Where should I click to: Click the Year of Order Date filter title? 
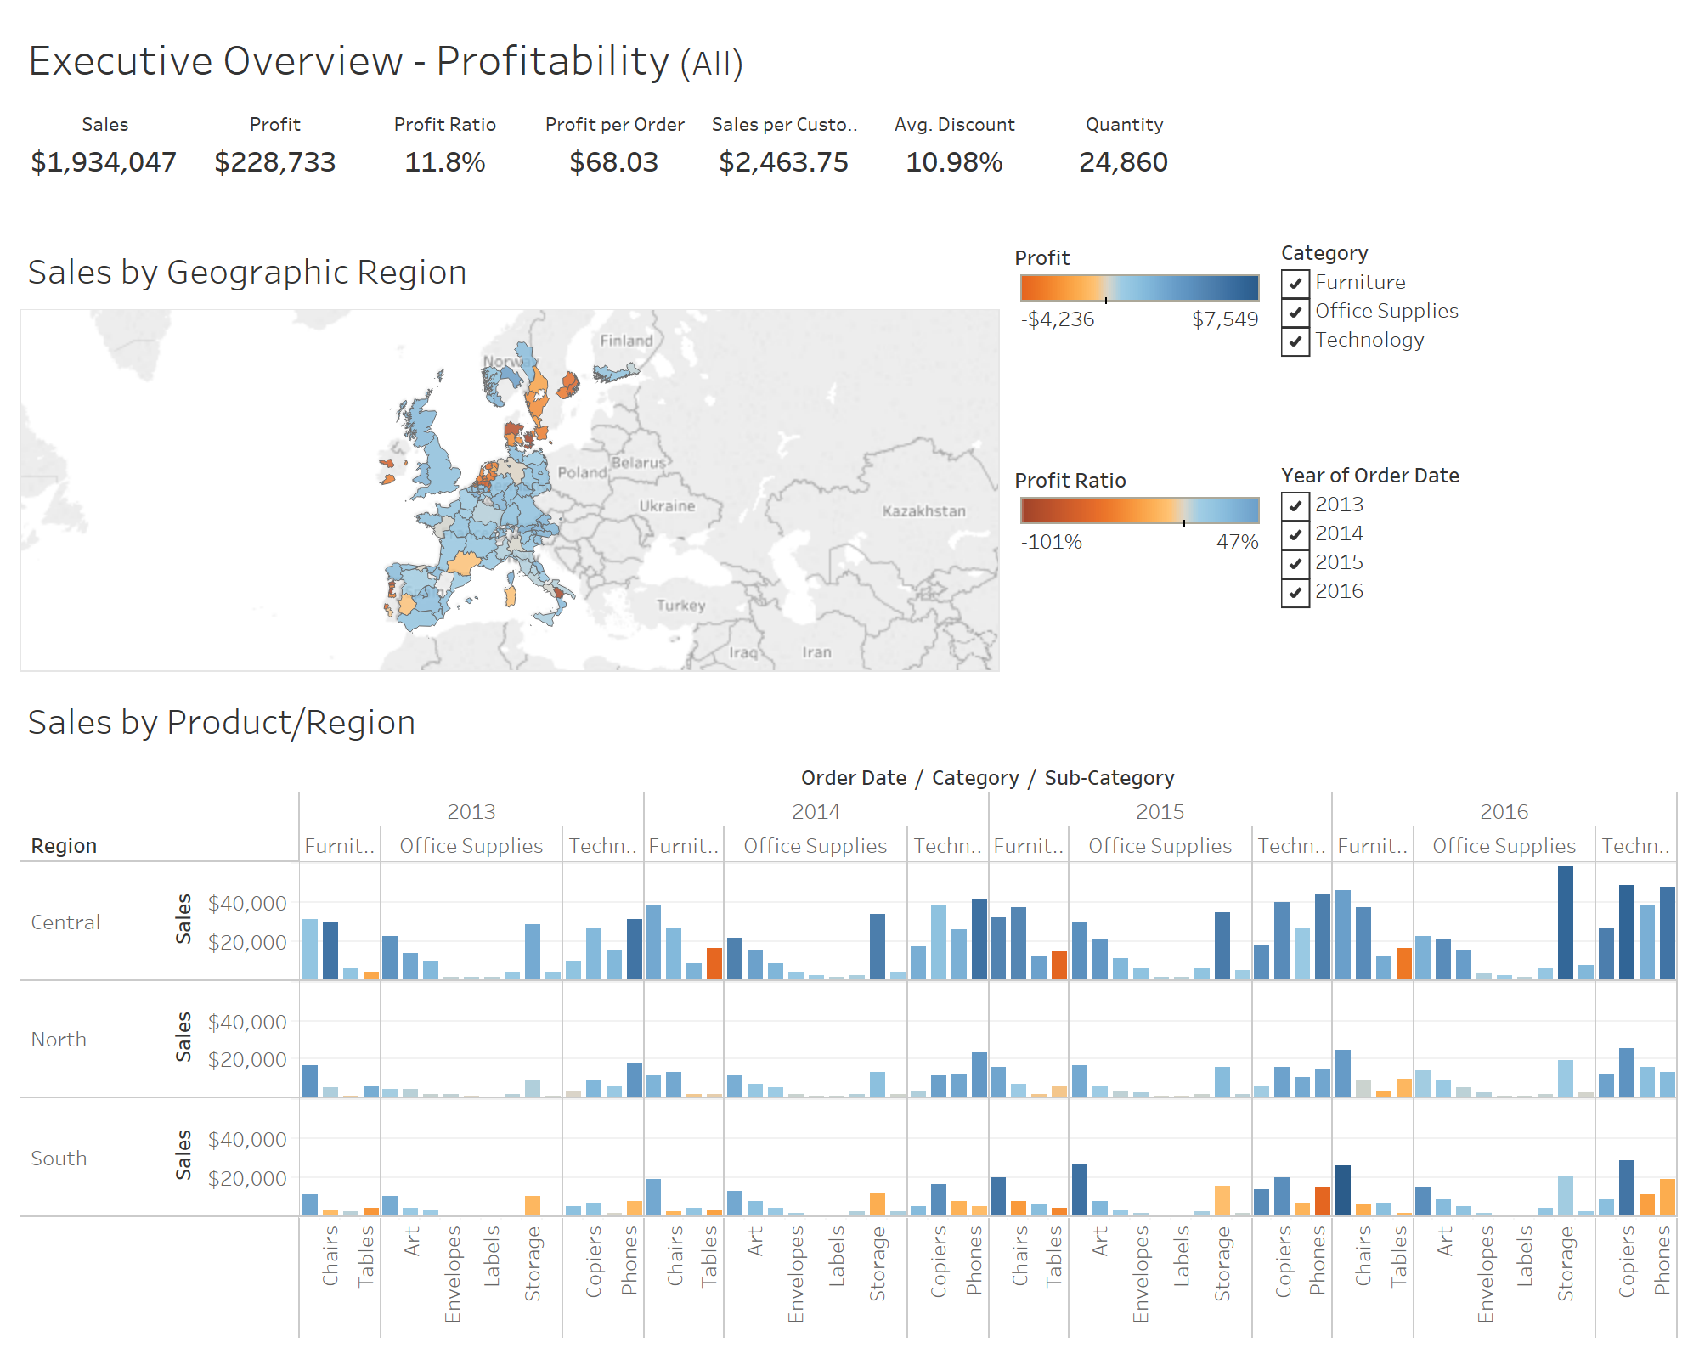[1370, 476]
